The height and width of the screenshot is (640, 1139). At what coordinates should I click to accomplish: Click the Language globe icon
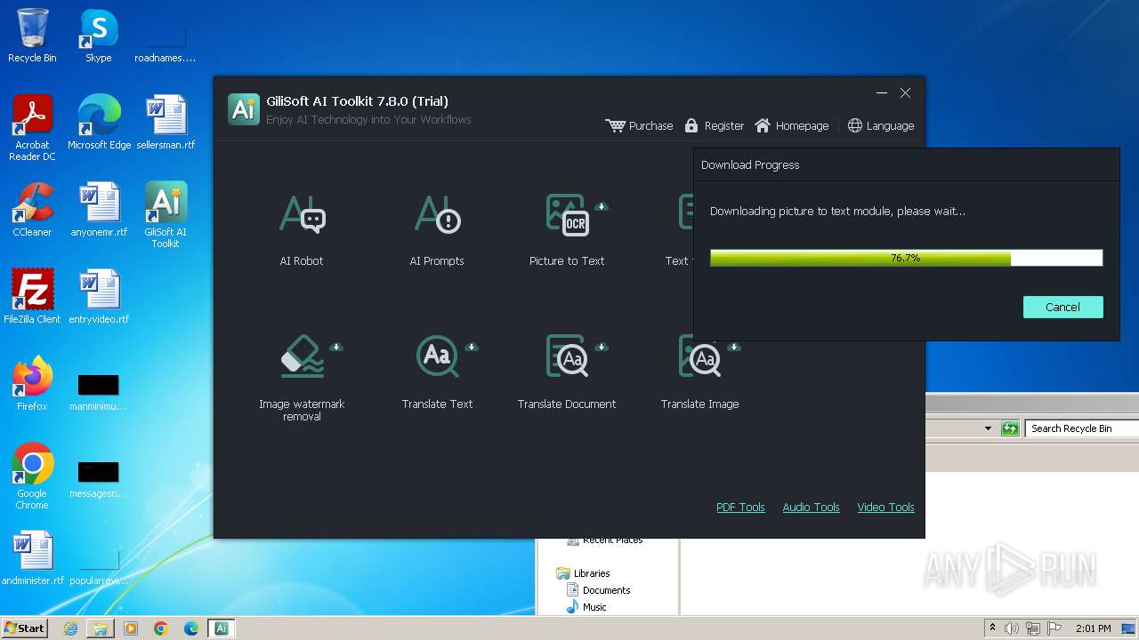pos(855,125)
